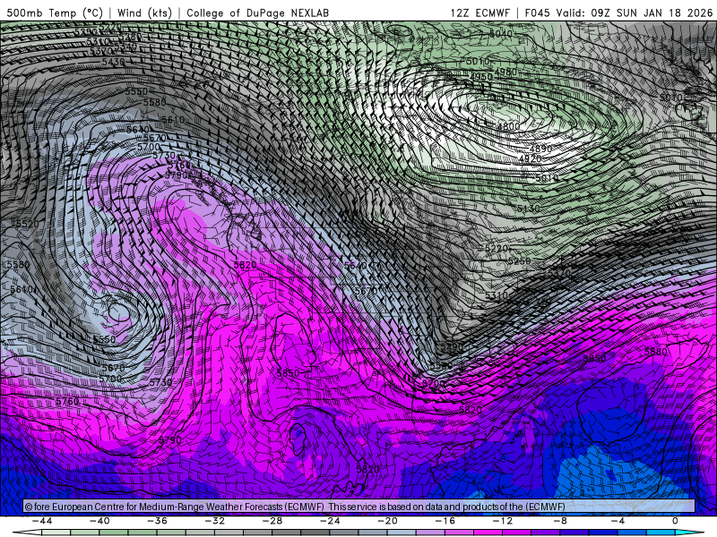717x537 pixels.
Task: Click the "Wind (kts)" header label
Action: [x=144, y=13]
